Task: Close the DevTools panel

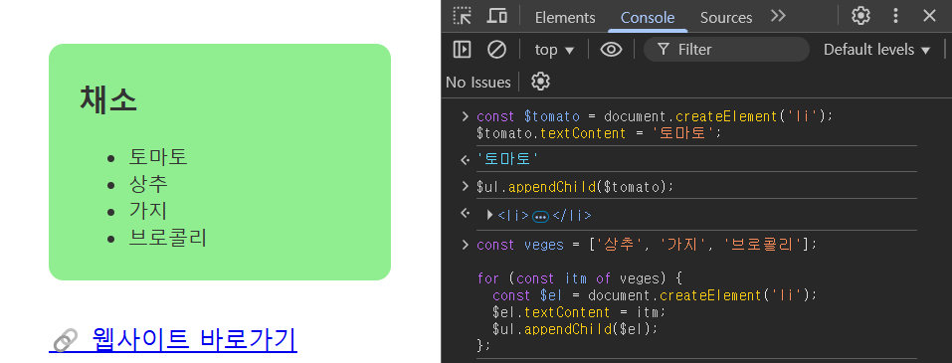Action: point(929,16)
